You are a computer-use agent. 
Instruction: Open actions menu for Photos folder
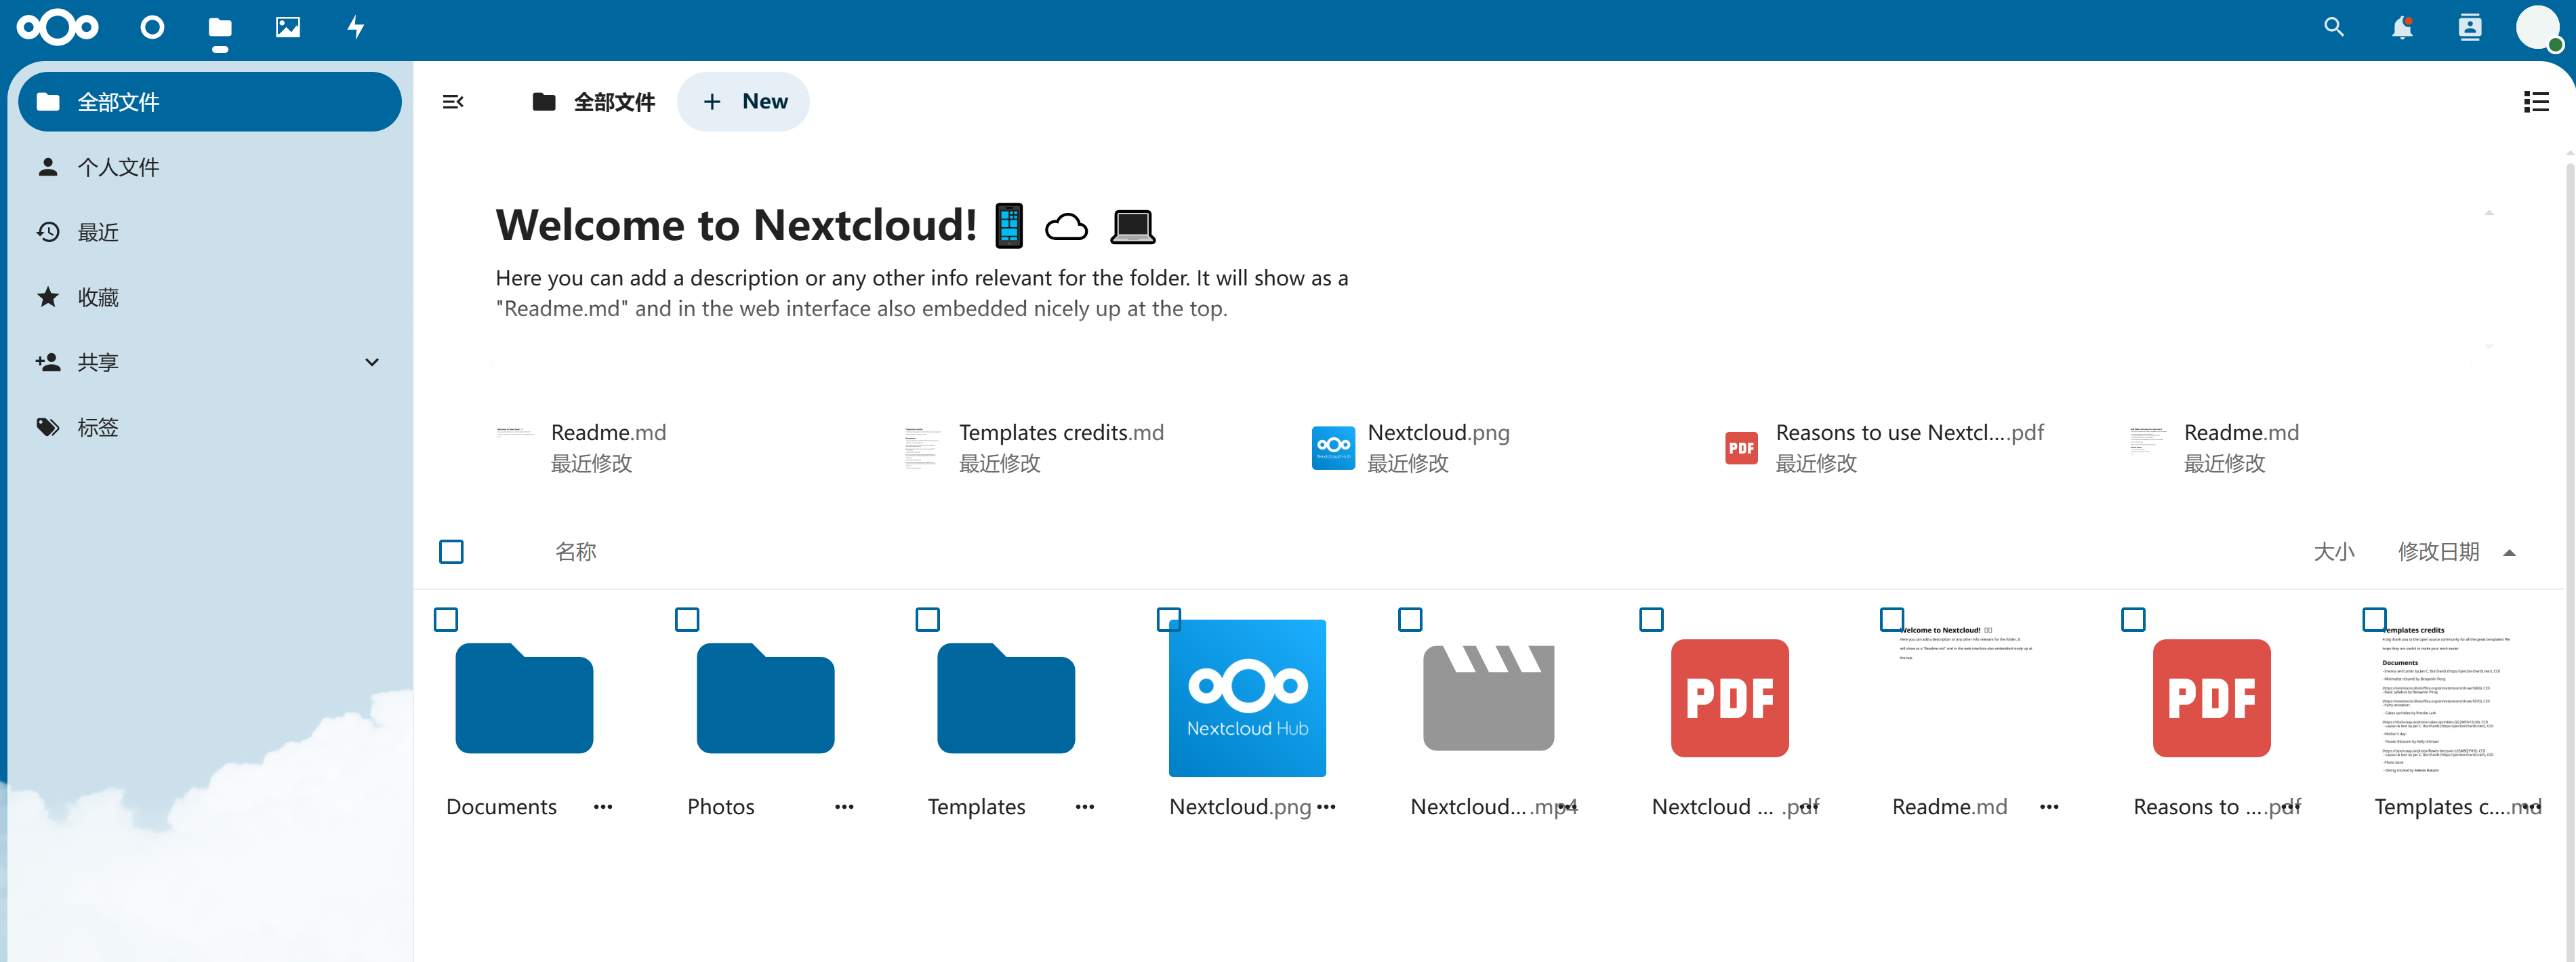[x=844, y=807]
